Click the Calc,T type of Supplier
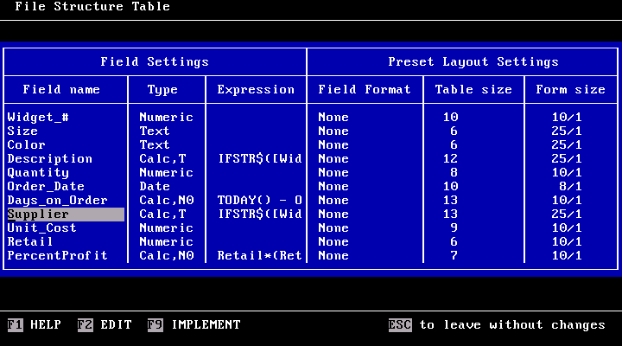Image resolution: width=622 pixels, height=346 pixels. (162, 215)
